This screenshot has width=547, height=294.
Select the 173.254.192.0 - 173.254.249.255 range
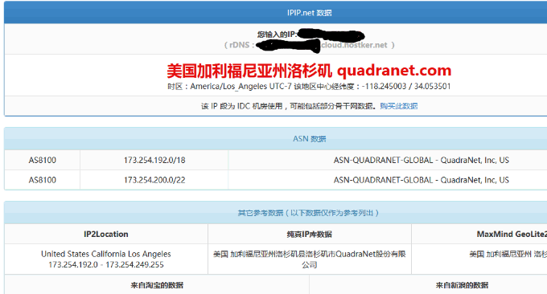pyautogui.click(x=106, y=265)
